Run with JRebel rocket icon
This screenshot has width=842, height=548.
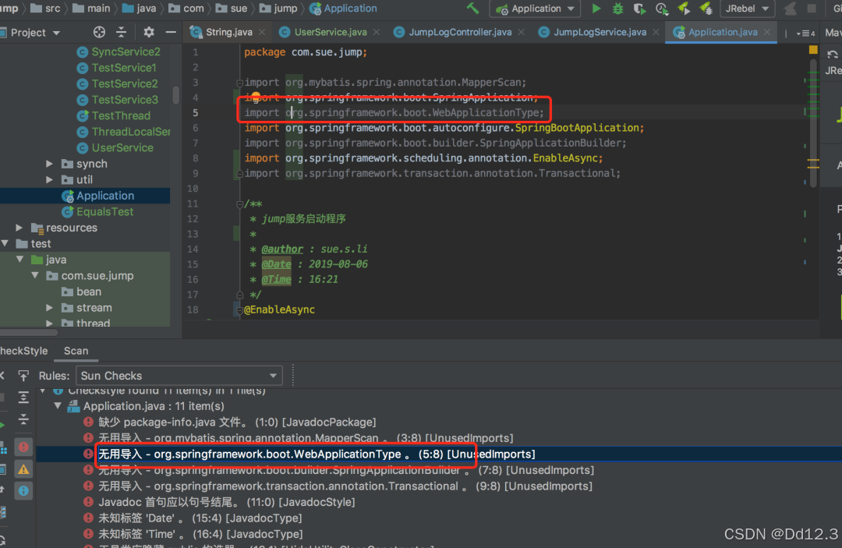684,9
